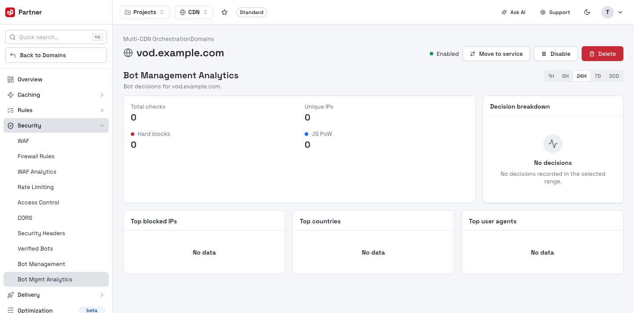The width and height of the screenshot is (634, 313).
Task: Click the user avatar T
Action: click(608, 12)
